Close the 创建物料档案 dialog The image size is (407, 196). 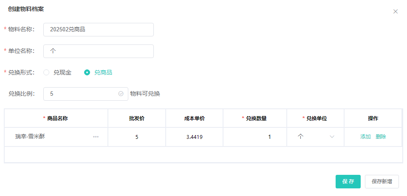pyautogui.click(x=396, y=11)
